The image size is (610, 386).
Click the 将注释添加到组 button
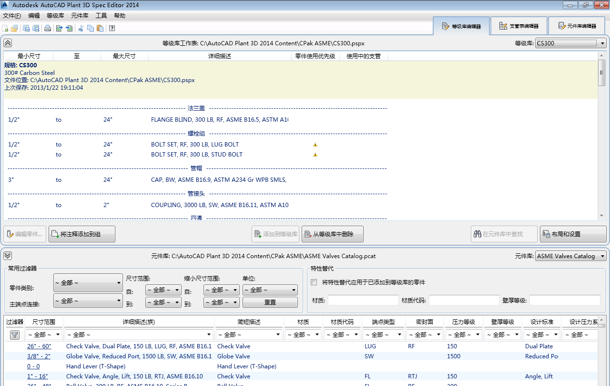[82, 234]
